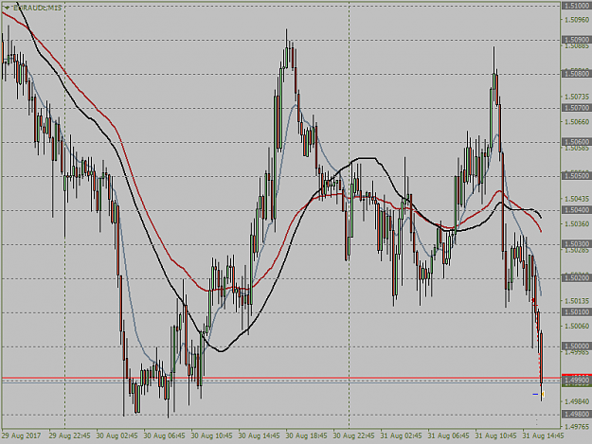
Task: Click the 1.50700 grid price label
Action: [x=577, y=108]
